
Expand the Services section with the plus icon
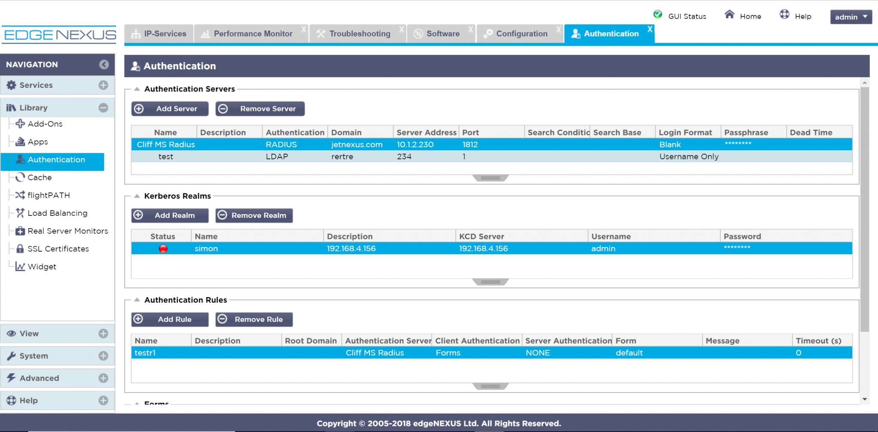click(x=103, y=85)
